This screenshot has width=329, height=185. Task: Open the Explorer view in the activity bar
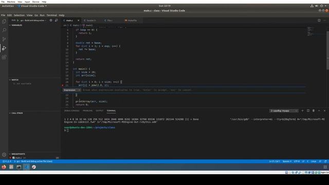[x=4, y=22]
